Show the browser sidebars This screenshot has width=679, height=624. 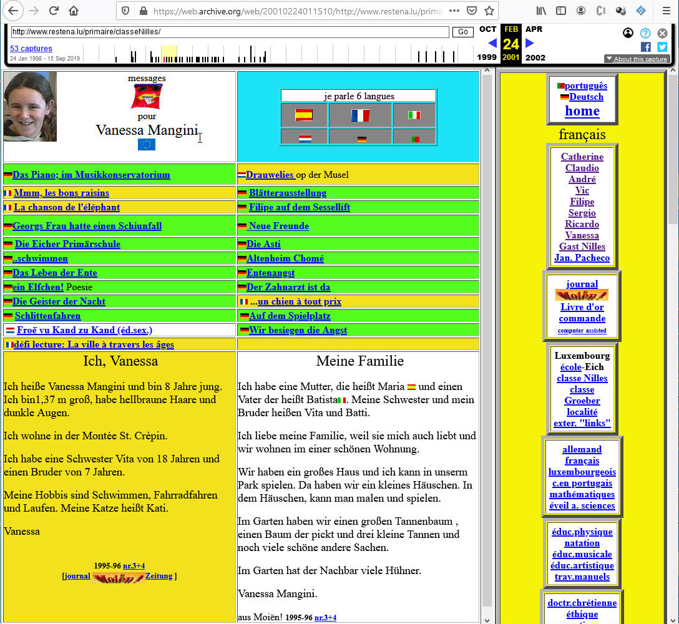click(561, 11)
